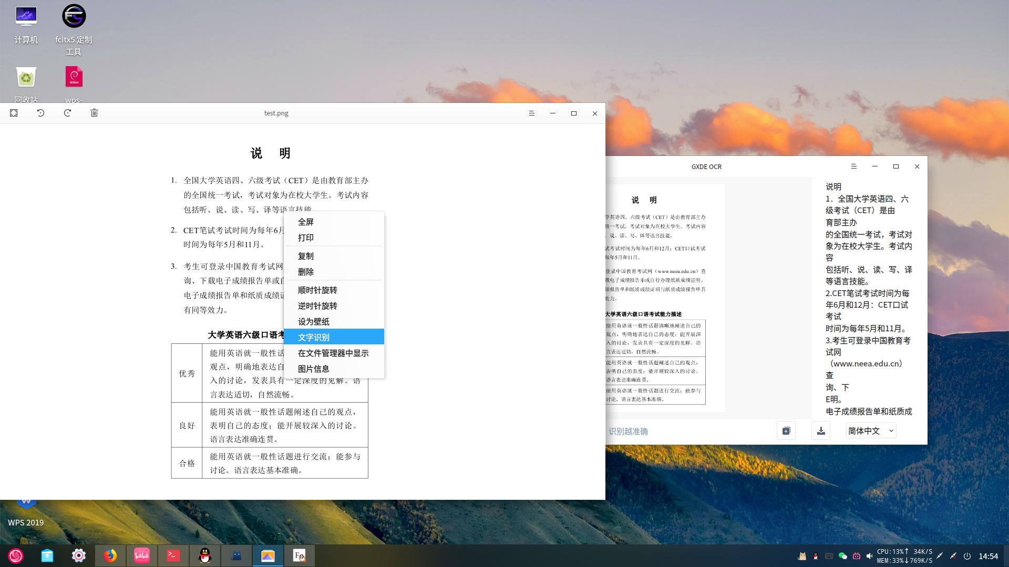Save the OCR result with the download button

click(821, 430)
